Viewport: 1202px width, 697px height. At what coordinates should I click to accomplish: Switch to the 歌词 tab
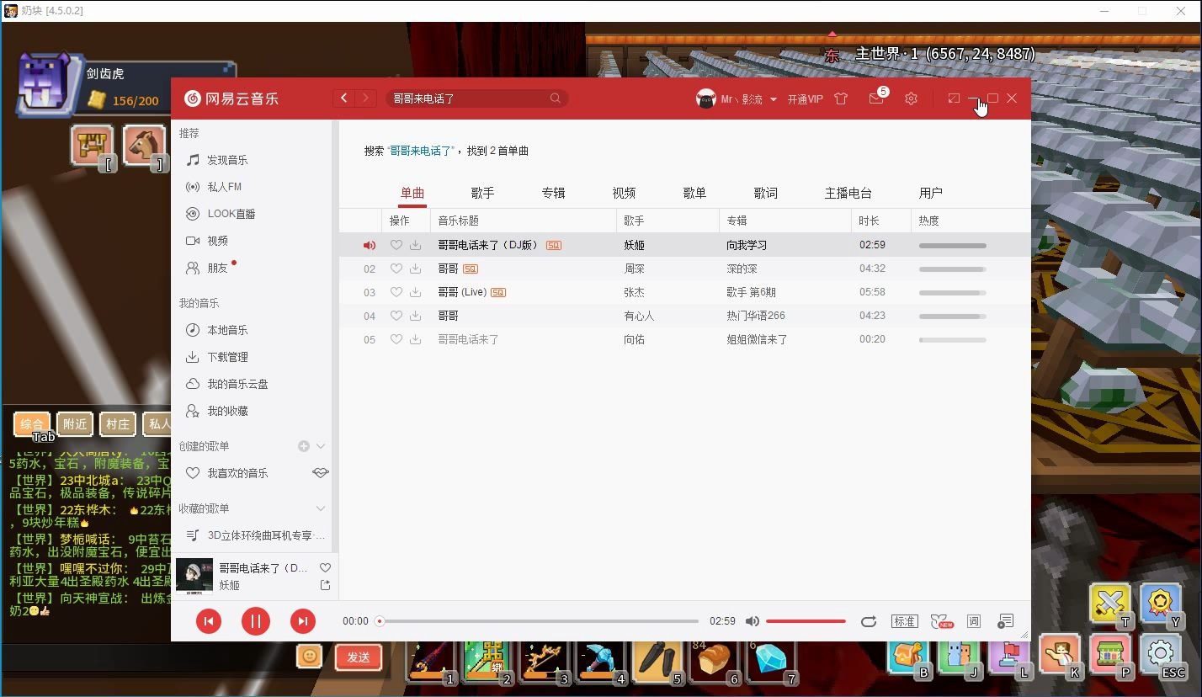[765, 193]
